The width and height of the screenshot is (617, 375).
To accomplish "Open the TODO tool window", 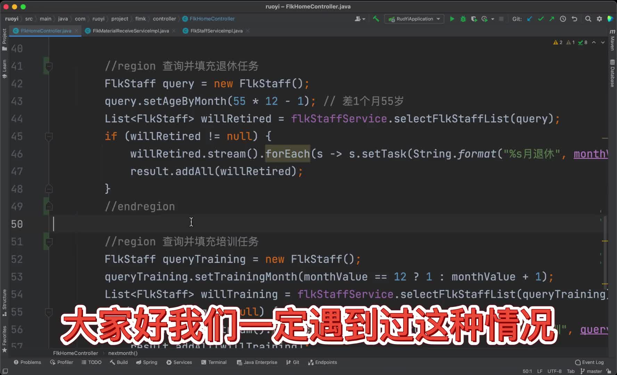I will pos(91,362).
